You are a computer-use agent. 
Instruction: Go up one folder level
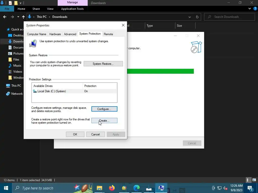(23, 17)
